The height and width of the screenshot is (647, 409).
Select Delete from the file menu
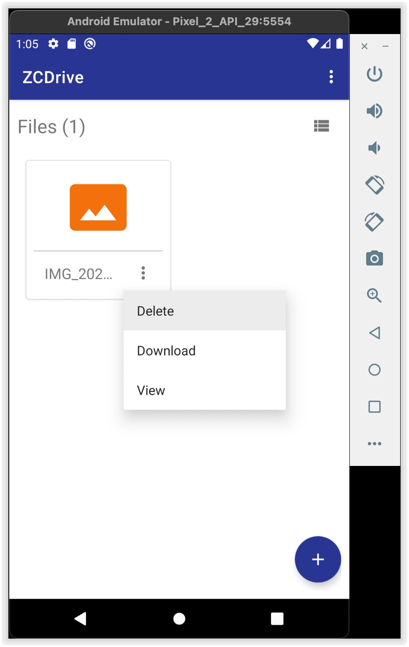(155, 311)
